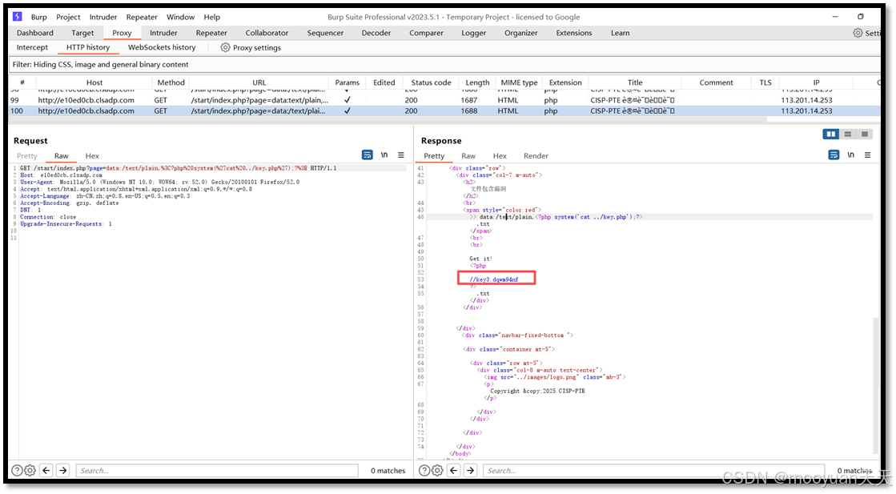Toggle Response non-printable characters \n icon
Screen dimensions: 896x494
[851, 155]
